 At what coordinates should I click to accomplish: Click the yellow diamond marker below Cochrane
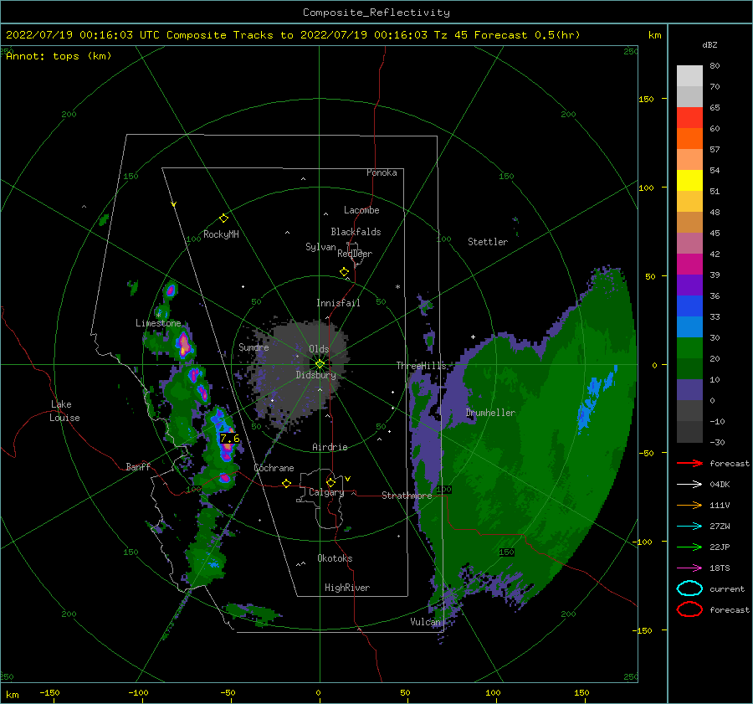click(286, 484)
